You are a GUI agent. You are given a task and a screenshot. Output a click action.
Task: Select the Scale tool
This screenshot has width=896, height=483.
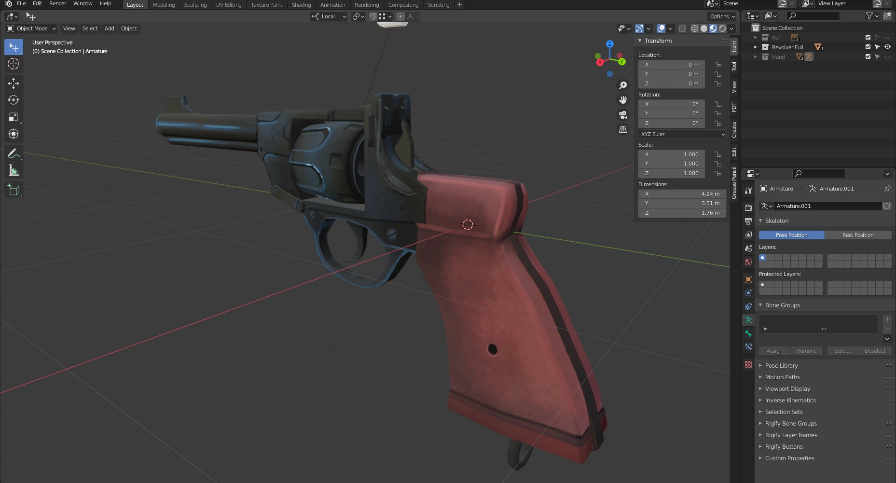[14, 117]
